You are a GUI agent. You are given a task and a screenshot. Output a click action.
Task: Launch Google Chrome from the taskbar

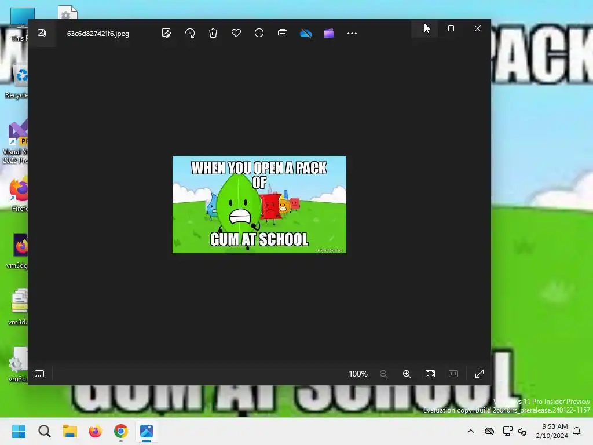120,431
